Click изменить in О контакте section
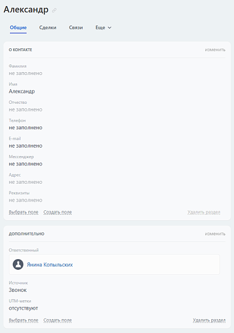234x333 pixels. (215, 50)
